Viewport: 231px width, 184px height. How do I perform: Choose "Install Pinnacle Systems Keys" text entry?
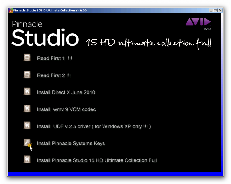coord(71,144)
